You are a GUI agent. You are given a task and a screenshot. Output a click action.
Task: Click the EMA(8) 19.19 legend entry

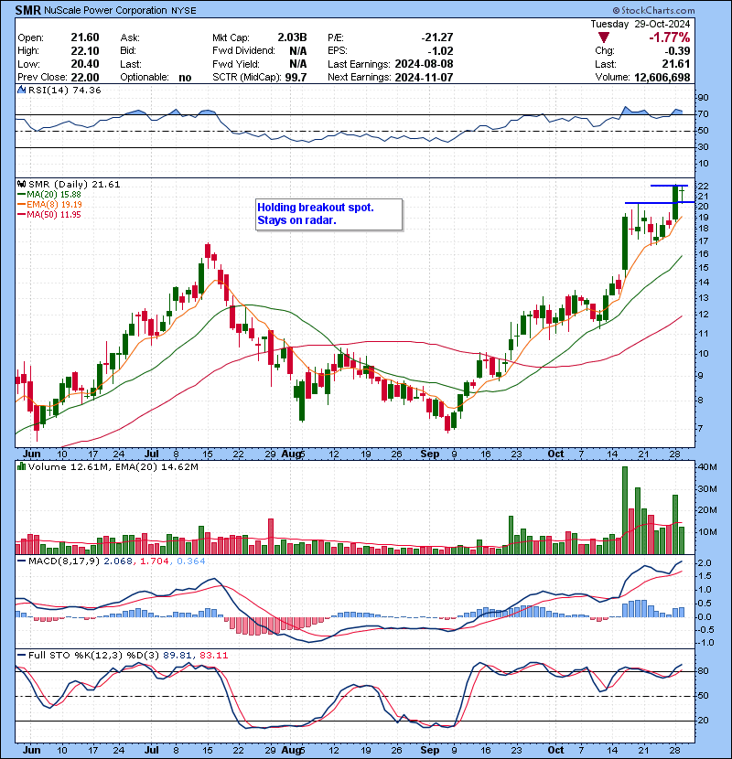[x=49, y=204]
